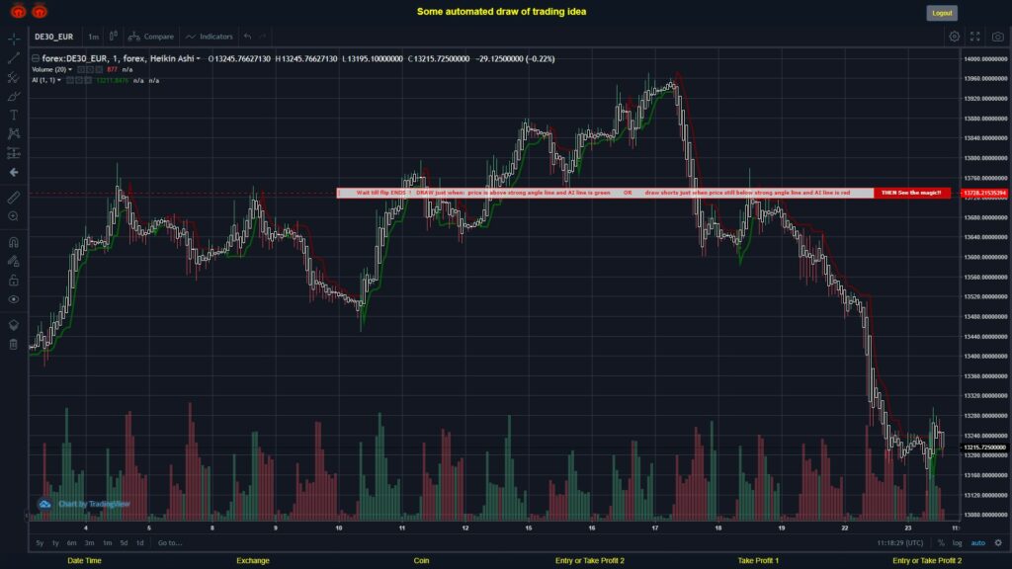
Task: Click the undo arrow
Action: [x=248, y=37]
